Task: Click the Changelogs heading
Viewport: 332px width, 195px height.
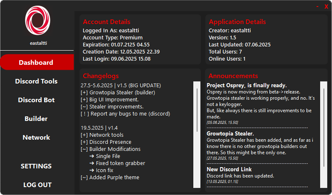Action: click(101, 76)
